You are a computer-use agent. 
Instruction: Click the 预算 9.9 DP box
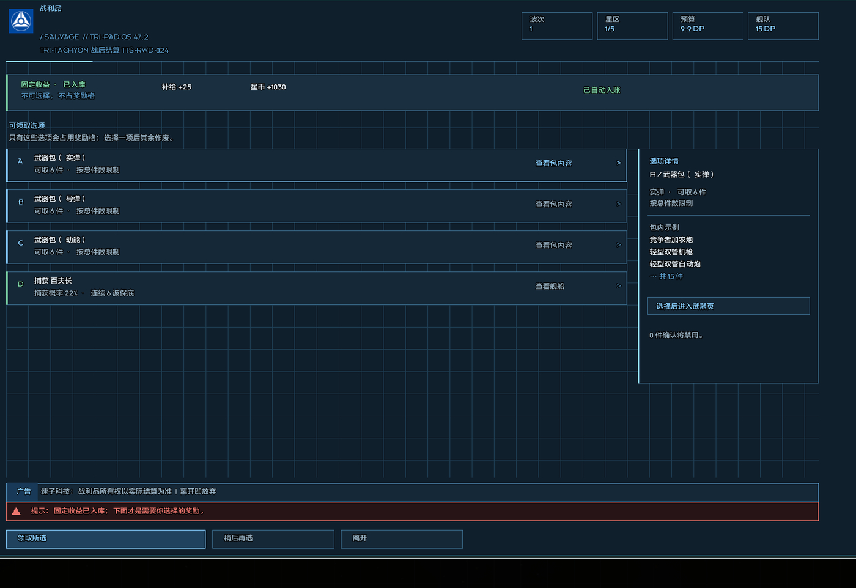point(708,26)
